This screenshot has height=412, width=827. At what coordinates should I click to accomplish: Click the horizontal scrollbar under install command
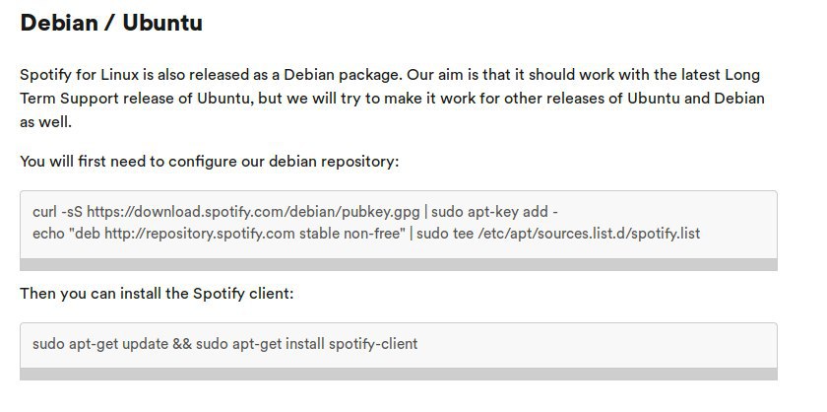click(399, 374)
